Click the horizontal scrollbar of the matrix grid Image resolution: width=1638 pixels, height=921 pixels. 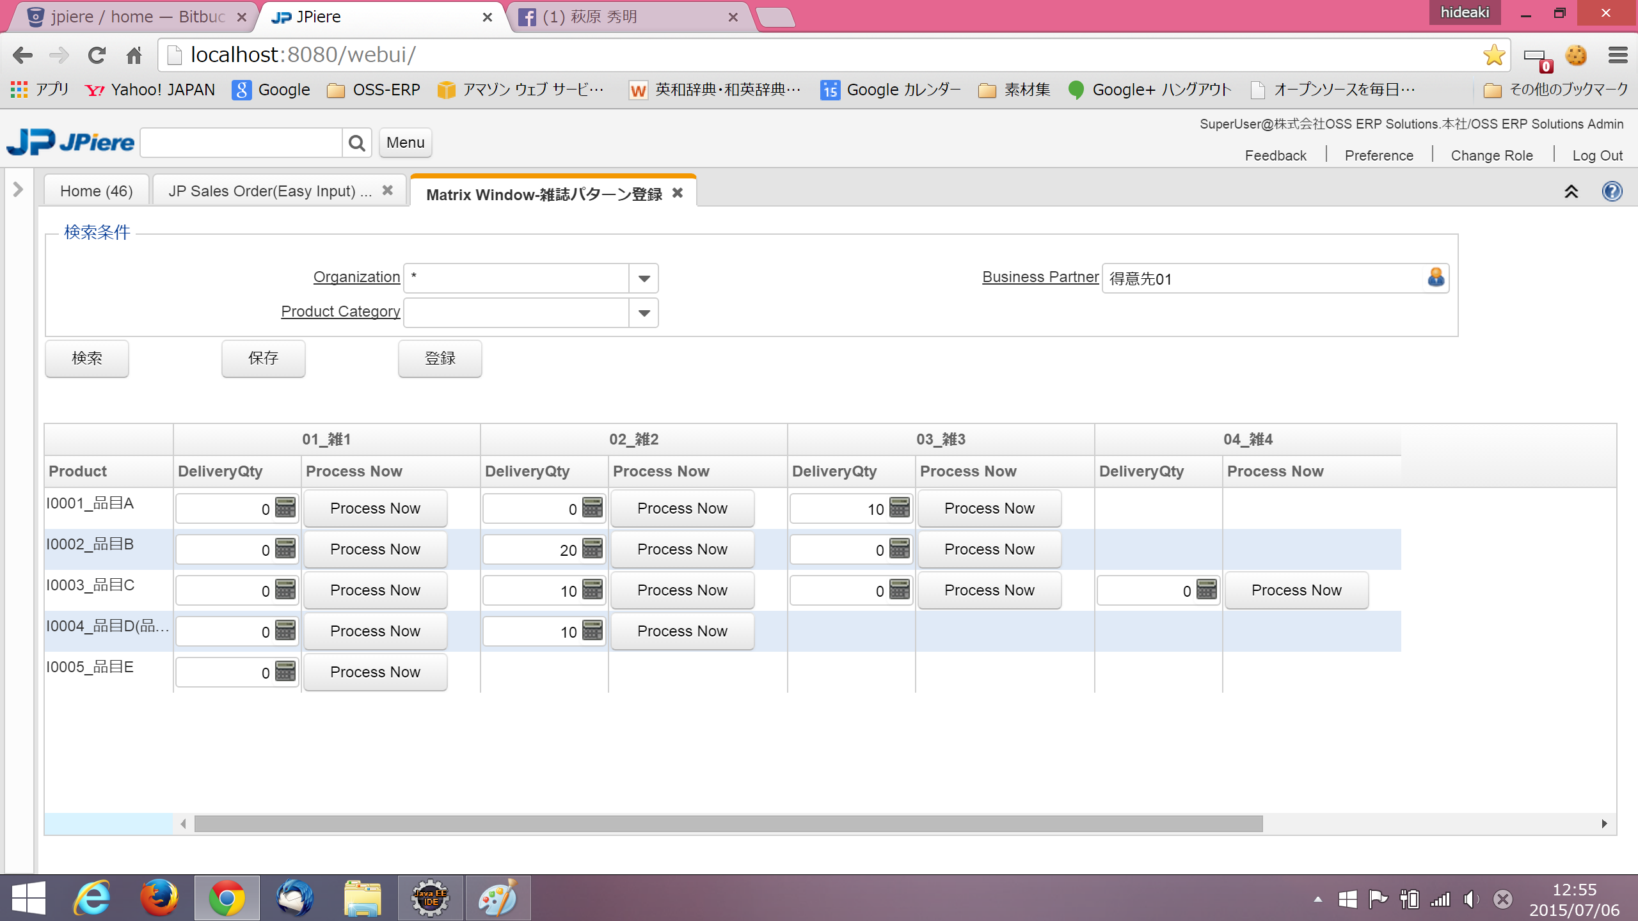tap(728, 824)
